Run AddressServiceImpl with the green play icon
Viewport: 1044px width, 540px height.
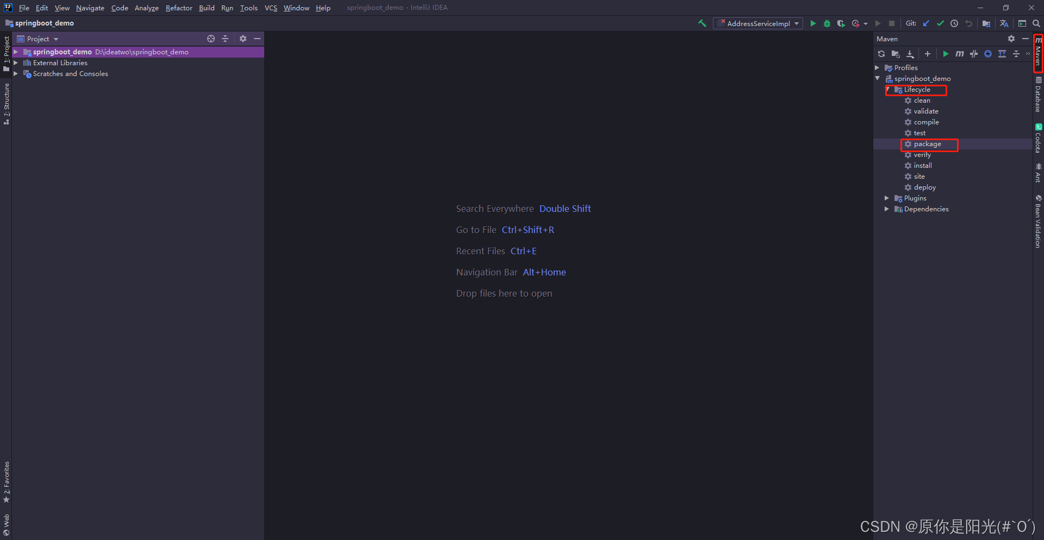click(813, 23)
